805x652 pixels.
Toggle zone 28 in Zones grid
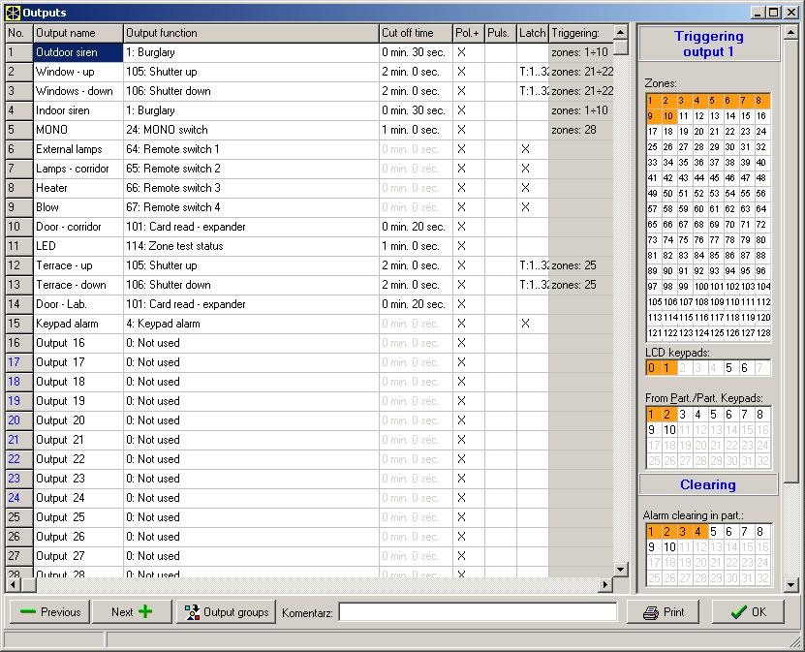[698, 147]
